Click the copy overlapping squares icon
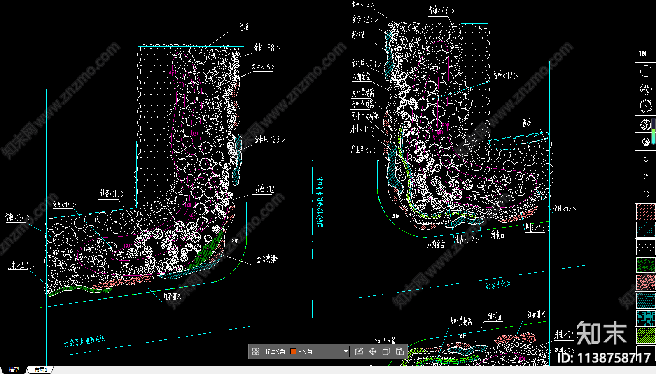The image size is (656, 374). [x=386, y=351]
